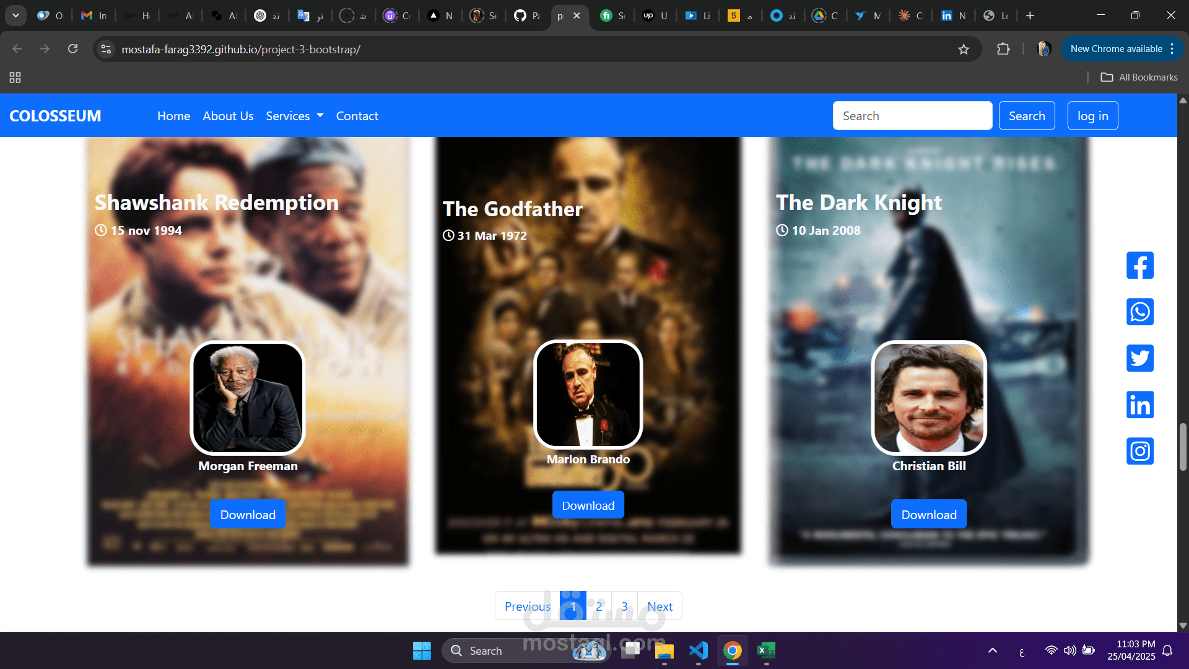Open the About Us nav link

tap(228, 116)
